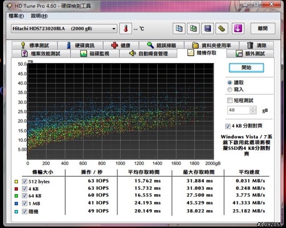Open the 檔案效能測試 tab
The width and height of the screenshot is (286, 228).
coord(41,54)
